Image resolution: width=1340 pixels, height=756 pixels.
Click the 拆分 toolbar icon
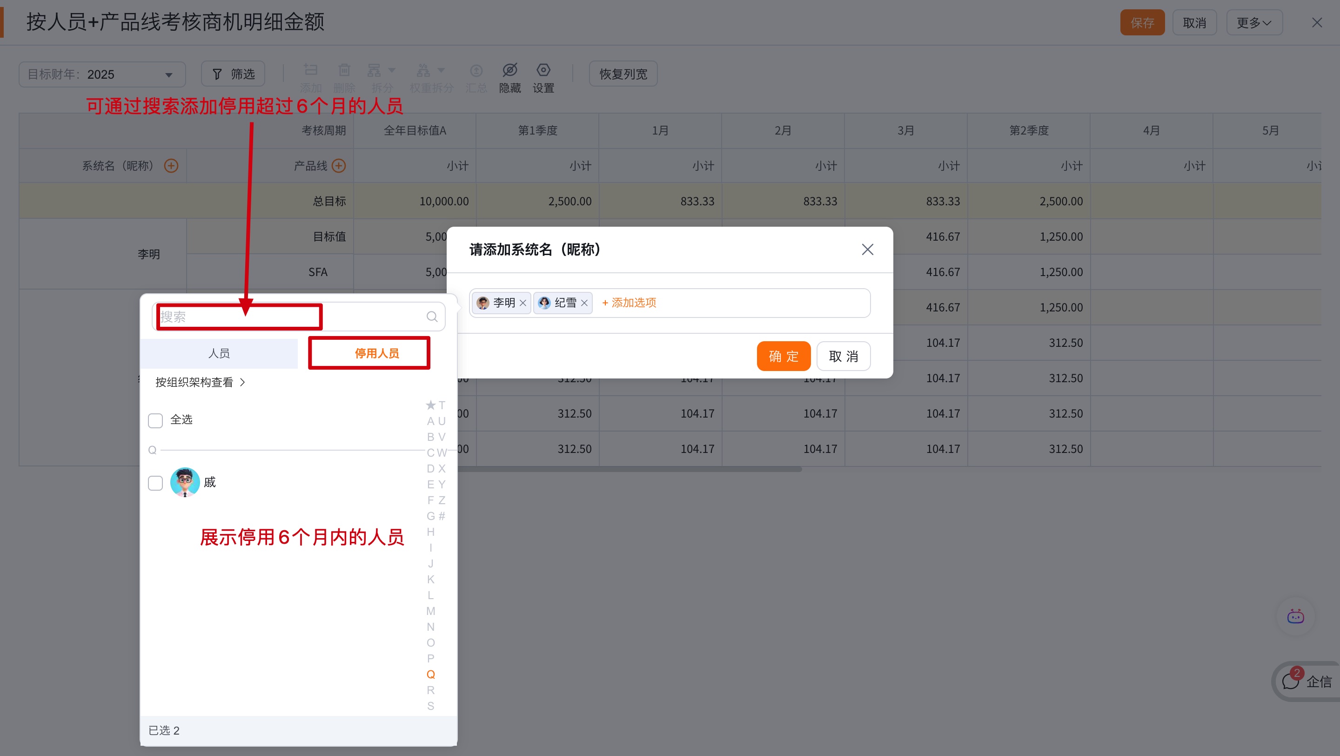[x=375, y=70]
